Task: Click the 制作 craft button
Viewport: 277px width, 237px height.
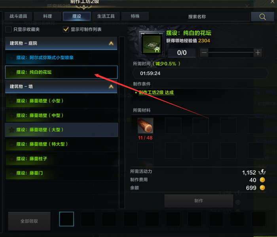Action: coord(199,201)
